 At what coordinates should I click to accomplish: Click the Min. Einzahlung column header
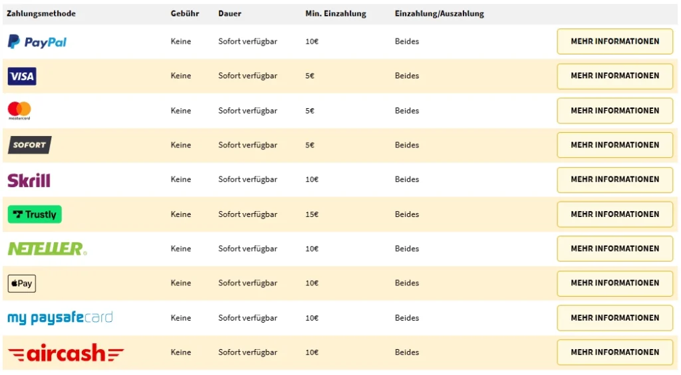(335, 14)
